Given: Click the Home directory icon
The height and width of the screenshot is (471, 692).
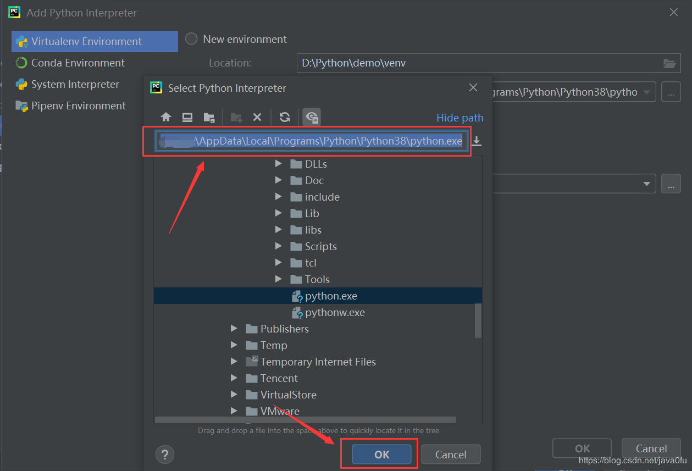Looking at the screenshot, I should click(x=166, y=117).
